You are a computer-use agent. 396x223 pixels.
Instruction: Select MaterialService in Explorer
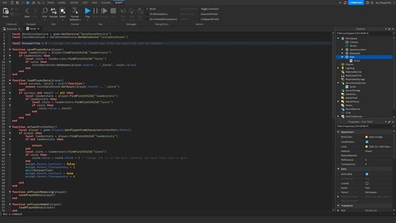coord(353,72)
